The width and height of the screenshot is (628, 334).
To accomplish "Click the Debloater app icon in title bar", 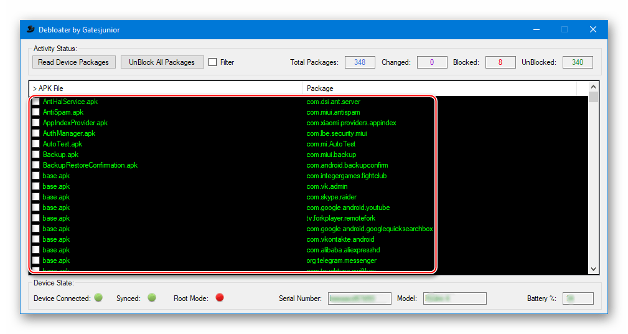I will (30, 30).
